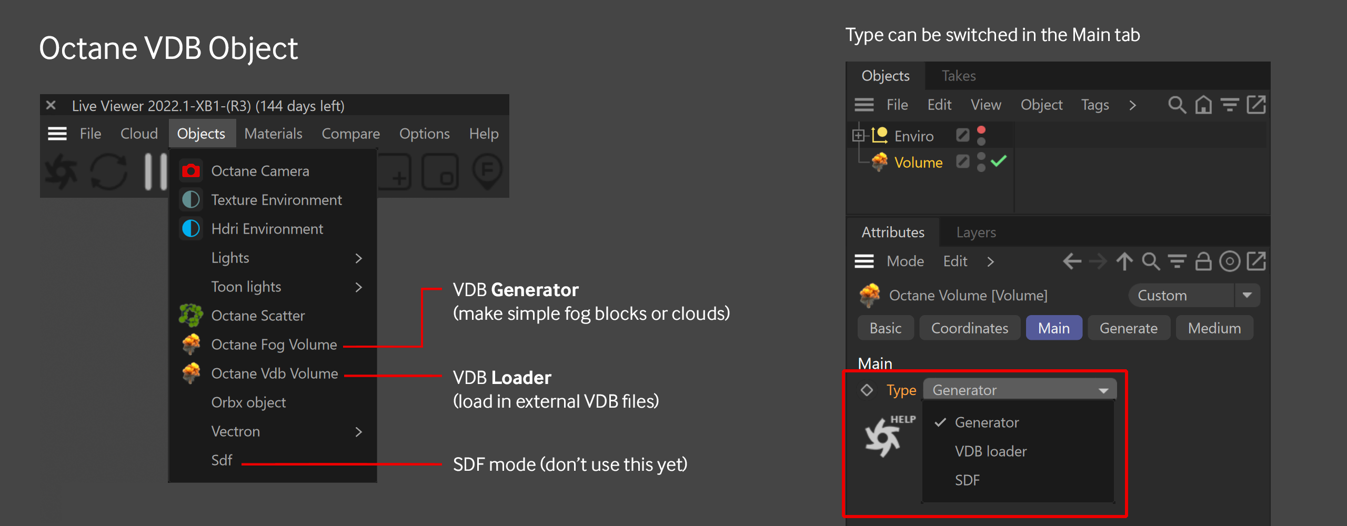The height and width of the screenshot is (526, 1347).
Task: Click the up arrow in Attributes toolbar
Action: coord(1124,261)
